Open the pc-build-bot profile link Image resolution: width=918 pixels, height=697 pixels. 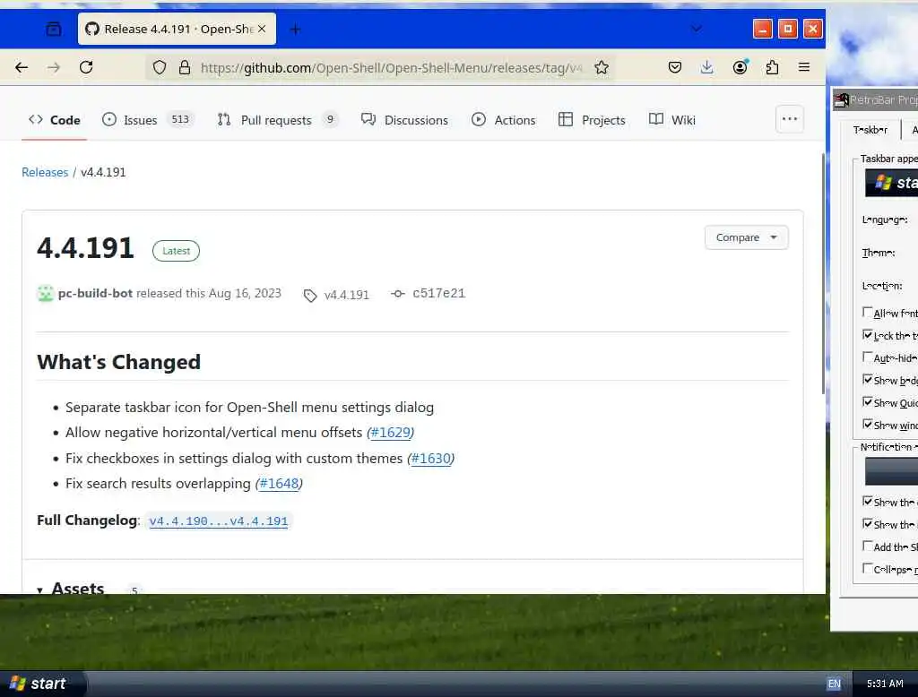95,293
